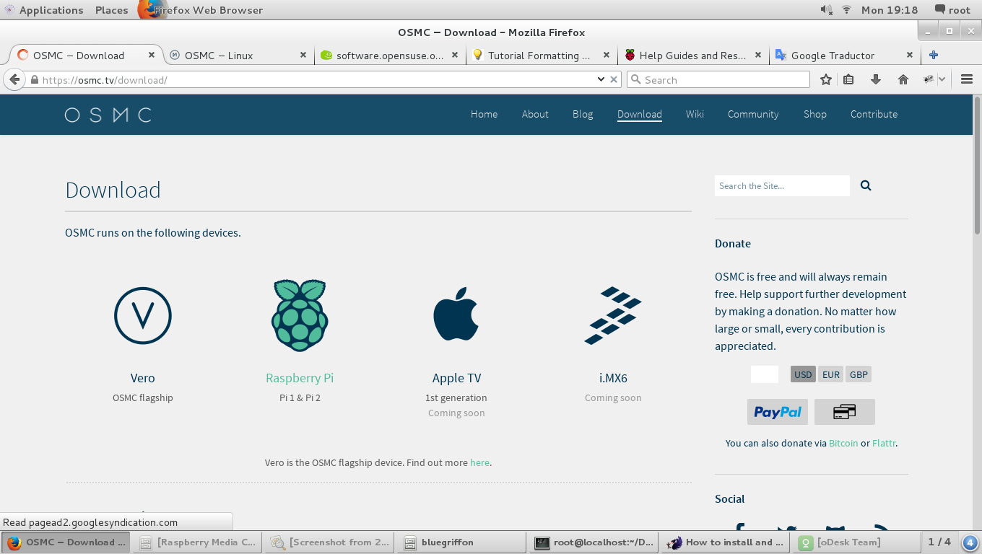Select GBP currency option

[859, 374]
